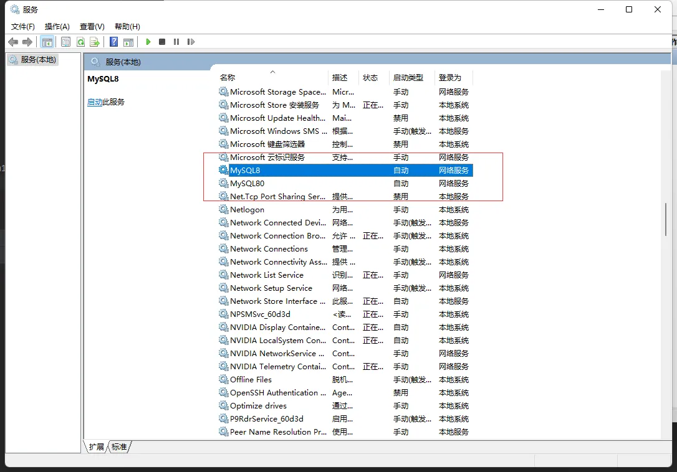Click gear icon next to Offline Files
The height and width of the screenshot is (472, 677).
point(223,379)
